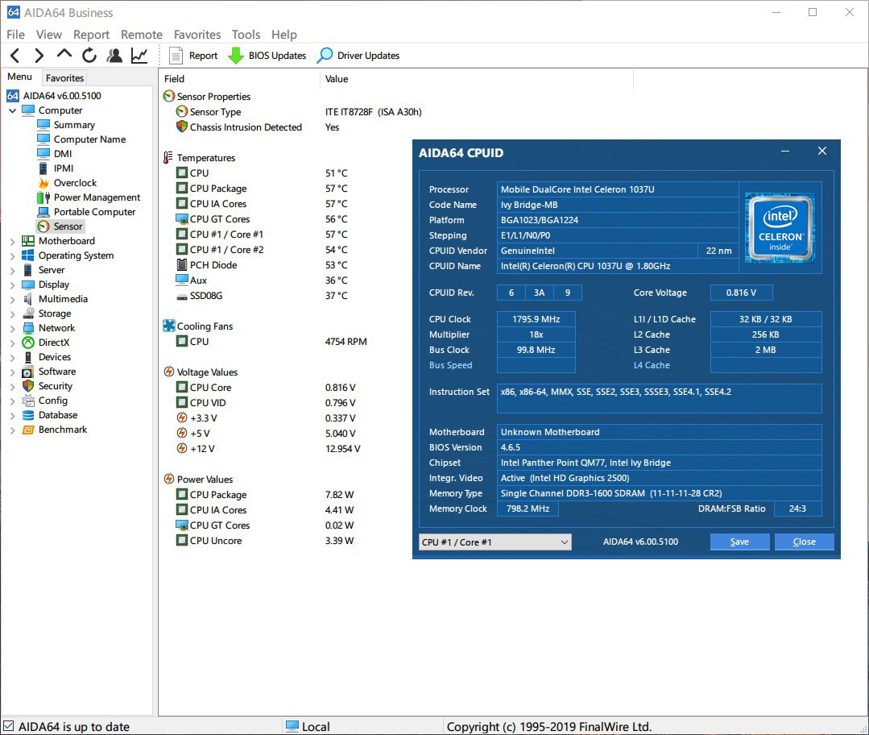Open the Tools menu
The height and width of the screenshot is (735, 869).
tap(246, 35)
